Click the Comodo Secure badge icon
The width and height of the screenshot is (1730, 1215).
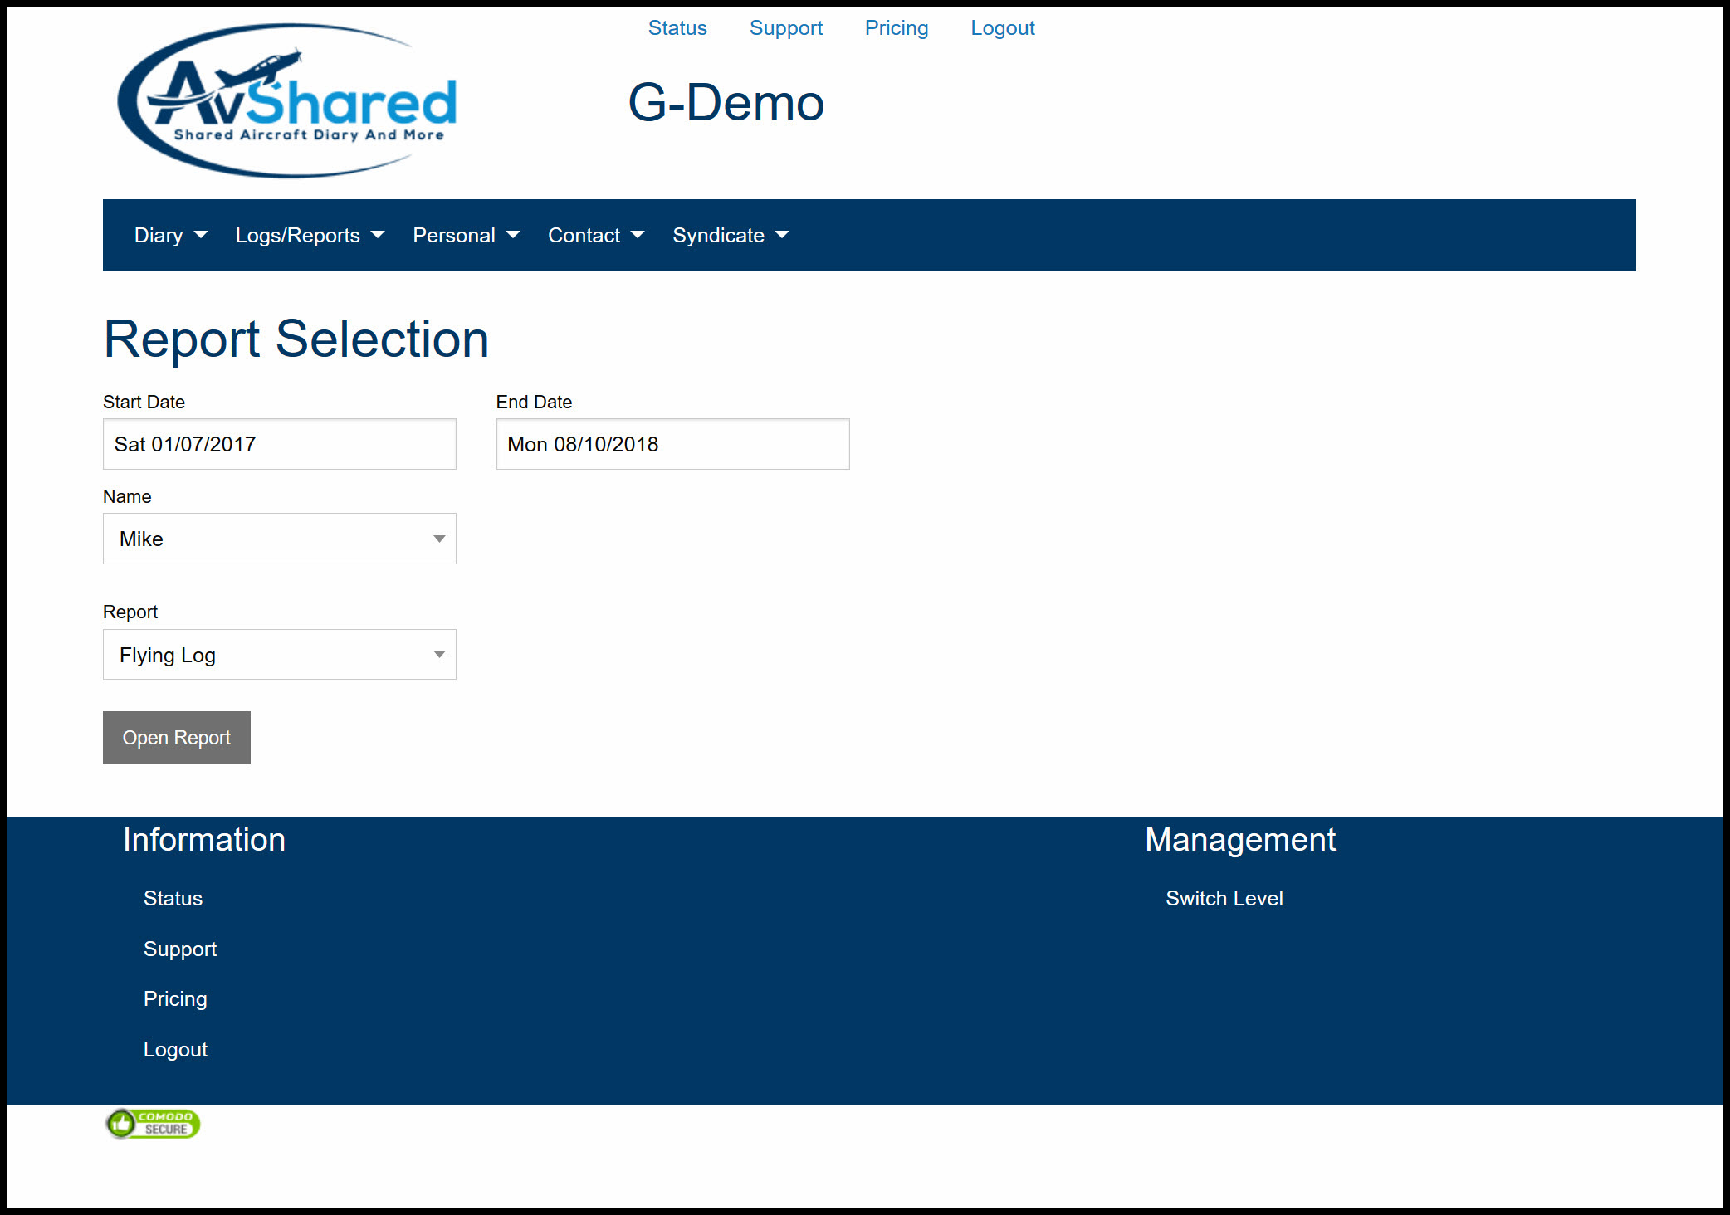pyautogui.click(x=154, y=1123)
